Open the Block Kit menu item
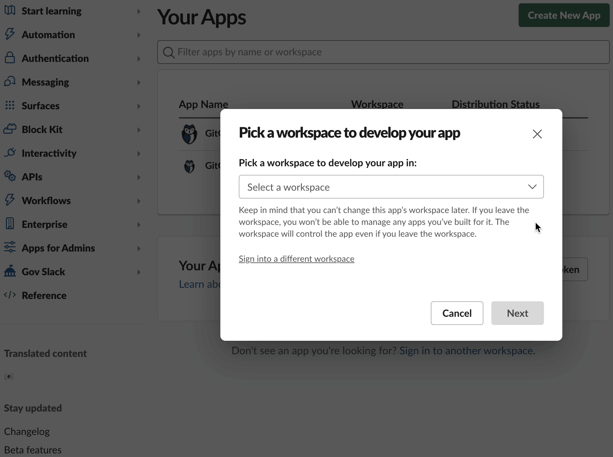The image size is (613, 457). pos(42,130)
